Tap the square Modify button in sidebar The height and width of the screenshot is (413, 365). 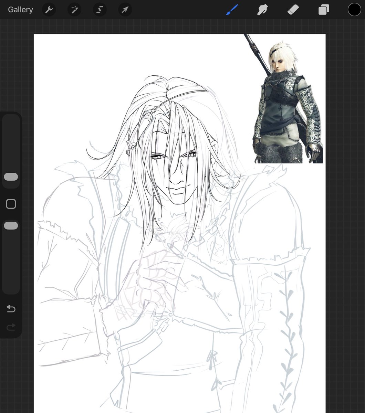pos(11,204)
